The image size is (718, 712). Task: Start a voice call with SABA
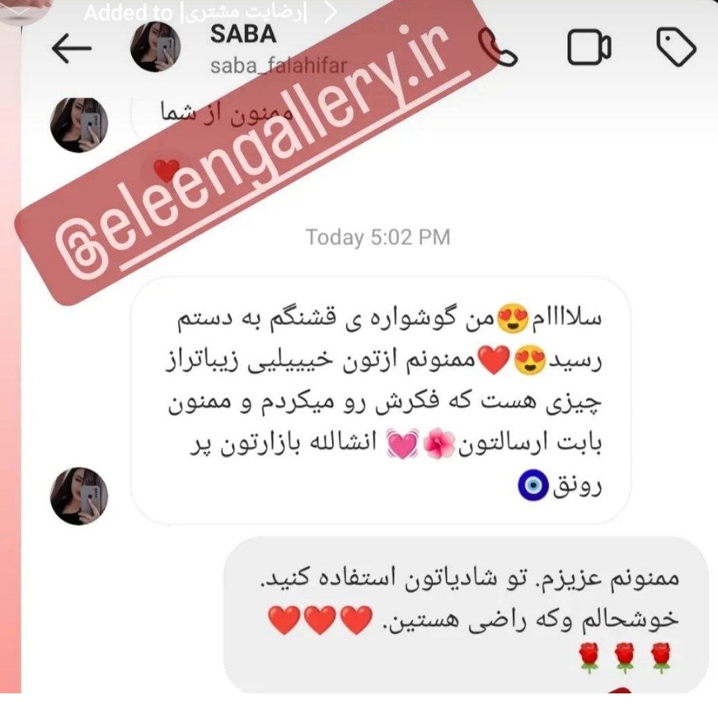coord(498,49)
